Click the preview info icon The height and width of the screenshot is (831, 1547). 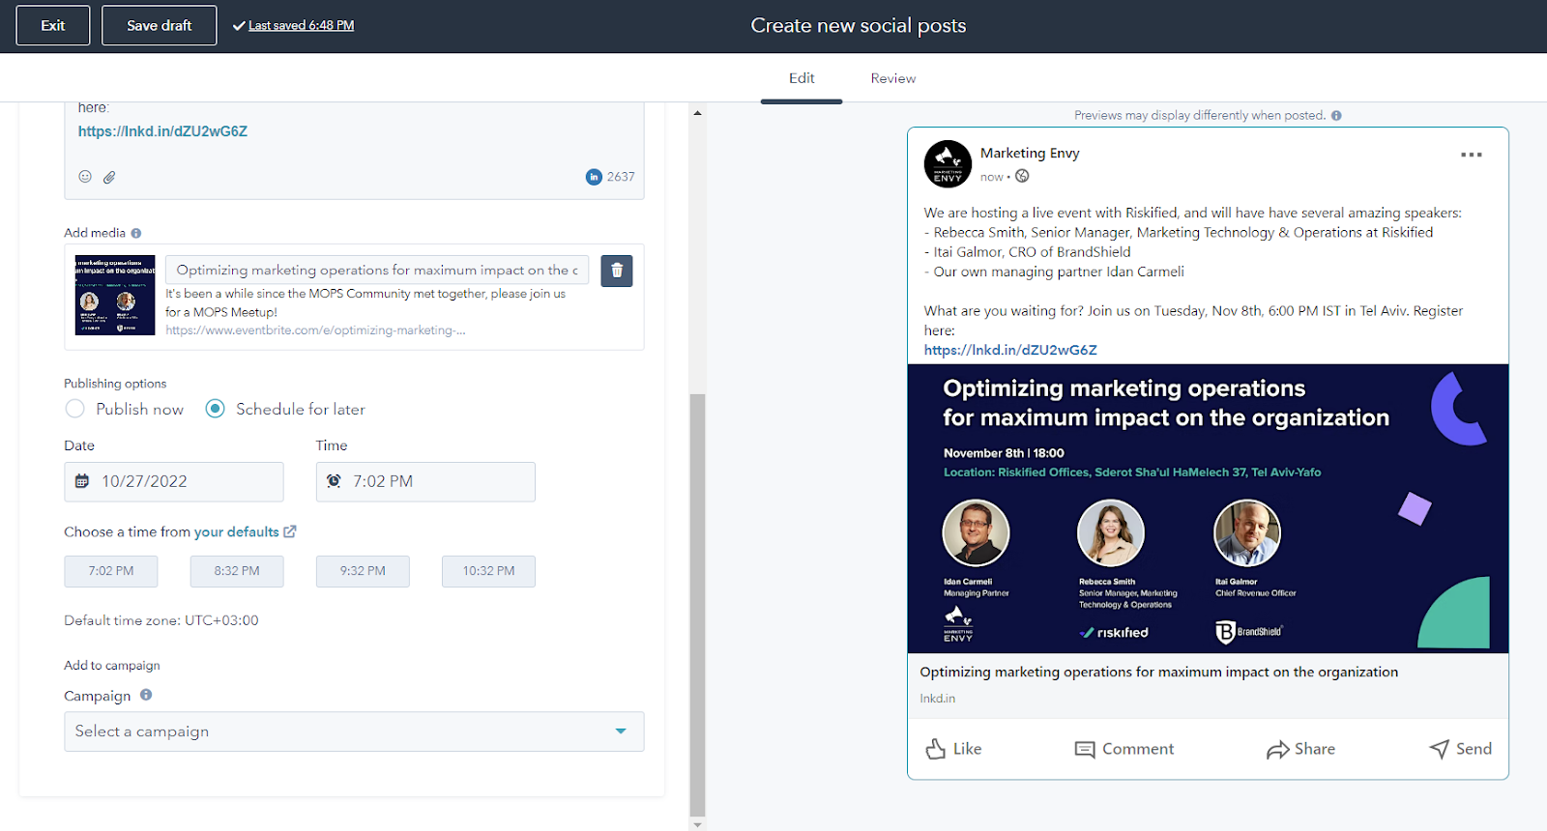click(x=1336, y=115)
